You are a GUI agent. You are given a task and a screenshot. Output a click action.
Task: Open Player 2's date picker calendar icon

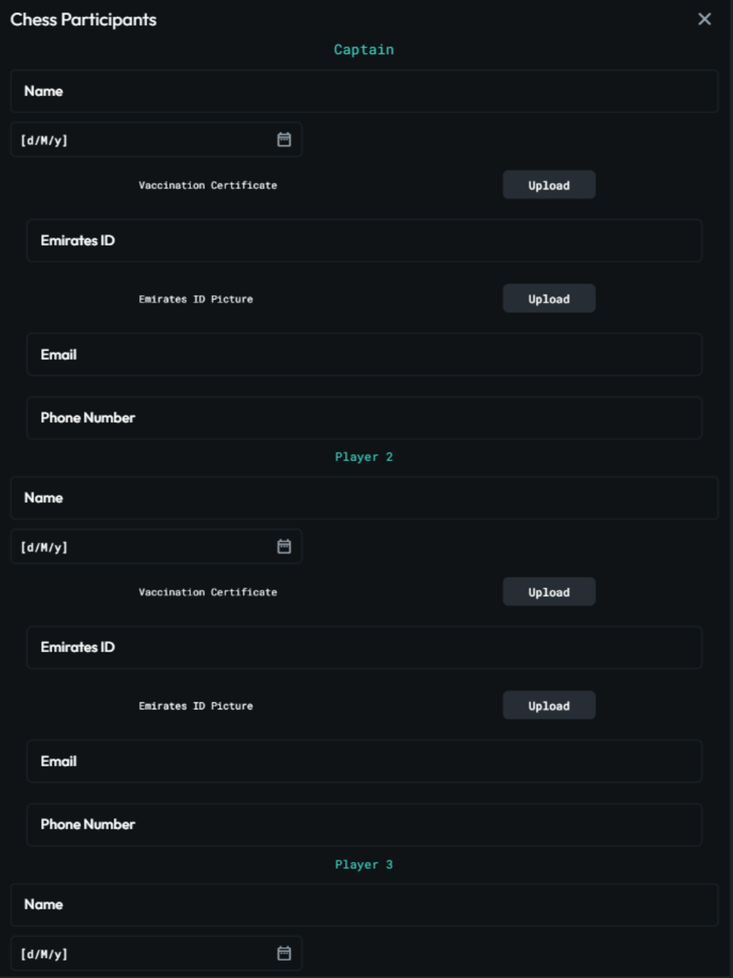point(284,546)
